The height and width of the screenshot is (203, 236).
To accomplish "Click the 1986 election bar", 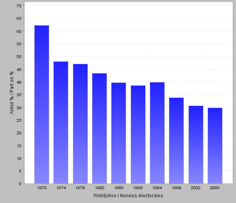I will click(x=118, y=133).
